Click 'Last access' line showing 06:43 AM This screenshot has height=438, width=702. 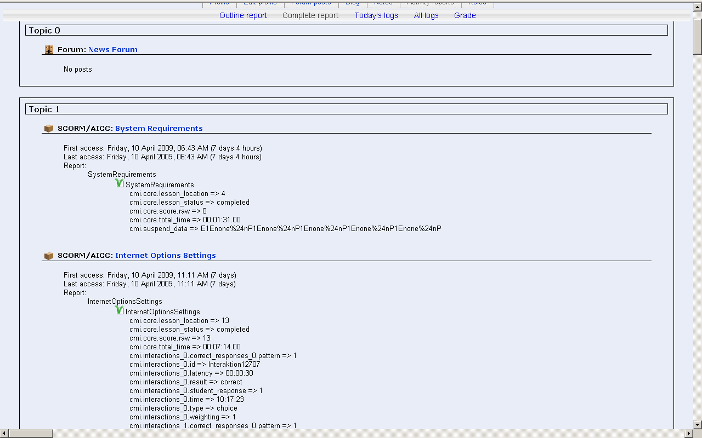(x=162, y=157)
